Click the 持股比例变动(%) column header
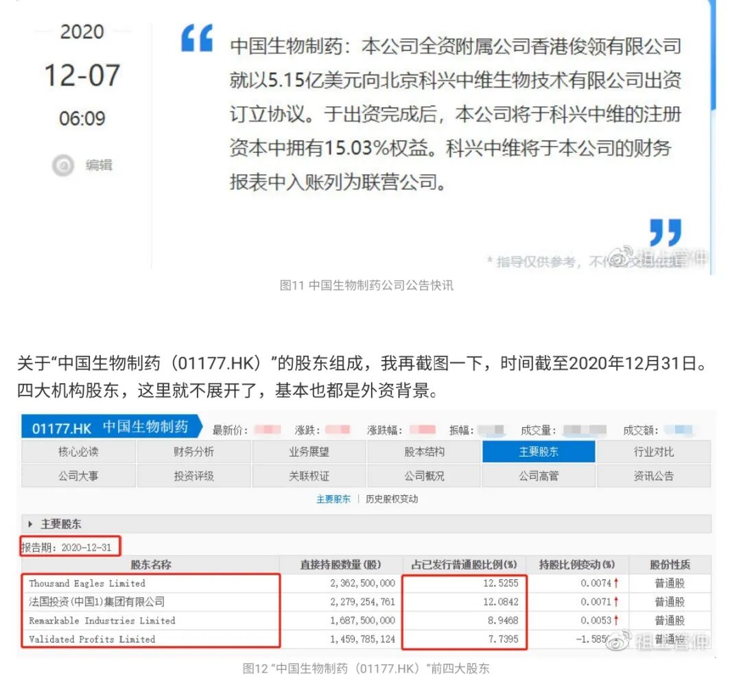Image resolution: width=741 pixels, height=687 pixels. click(x=577, y=564)
